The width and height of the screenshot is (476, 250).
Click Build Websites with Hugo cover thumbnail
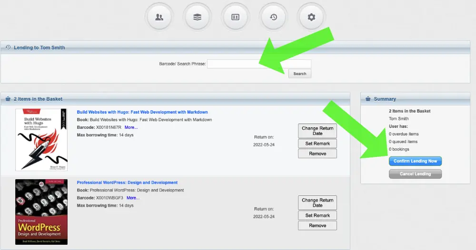[41, 140]
